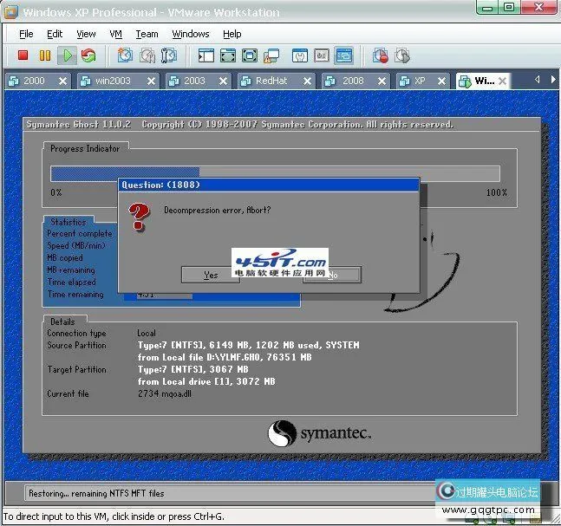The image size is (561, 526).
Task: Click the 'Connection type' Local value
Action: [147, 333]
